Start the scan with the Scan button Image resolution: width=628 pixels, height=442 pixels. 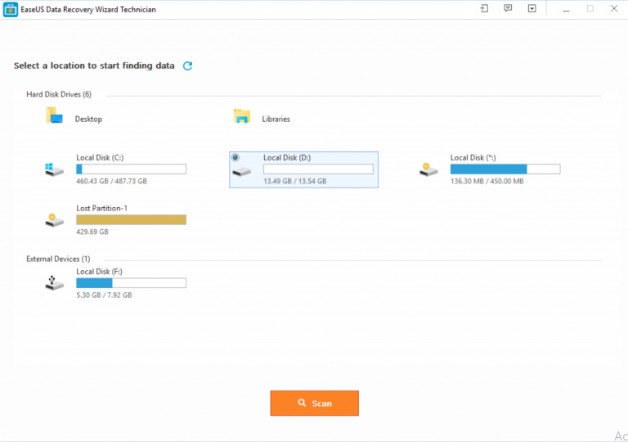pyautogui.click(x=314, y=403)
